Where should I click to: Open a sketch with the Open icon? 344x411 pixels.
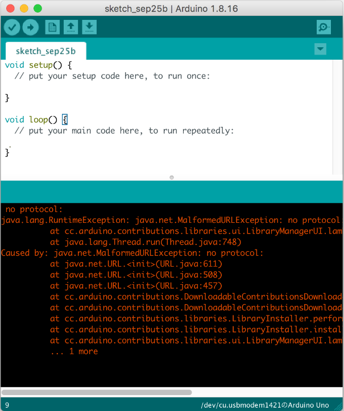(71, 27)
